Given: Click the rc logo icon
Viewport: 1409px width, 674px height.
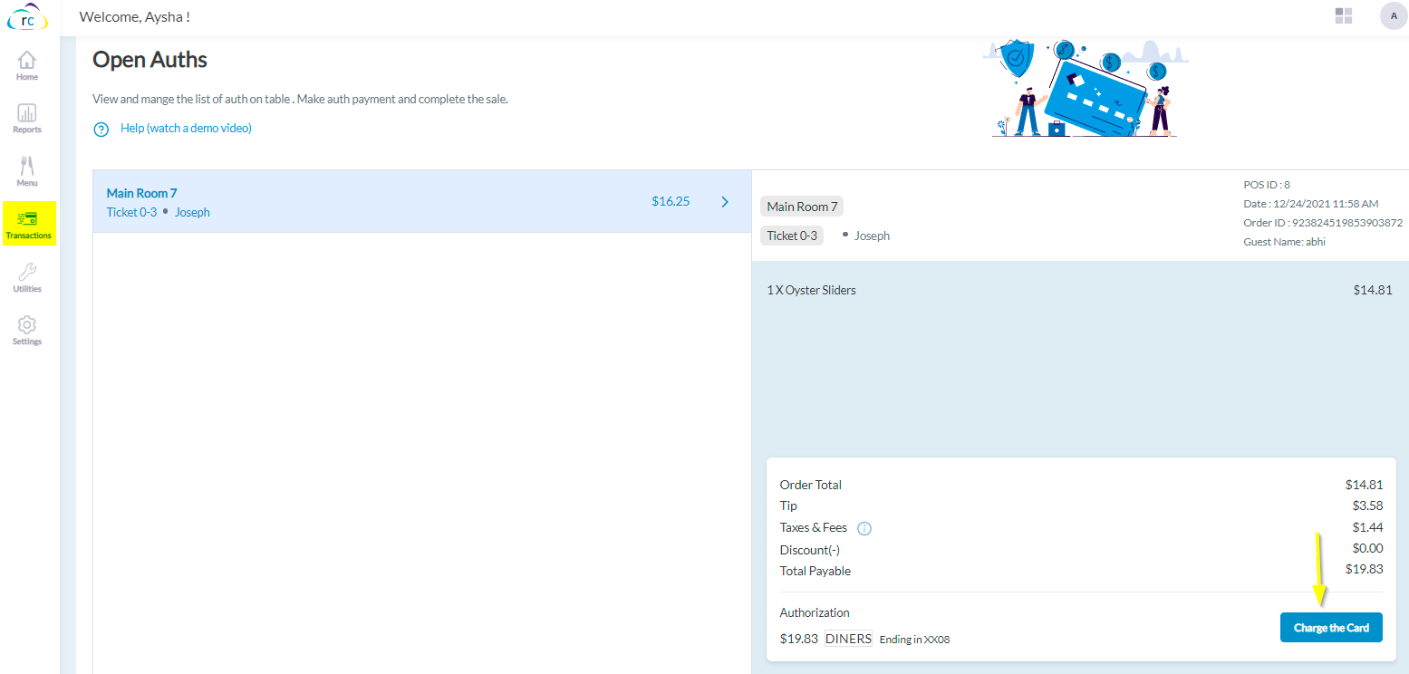Looking at the screenshot, I should pos(28,17).
